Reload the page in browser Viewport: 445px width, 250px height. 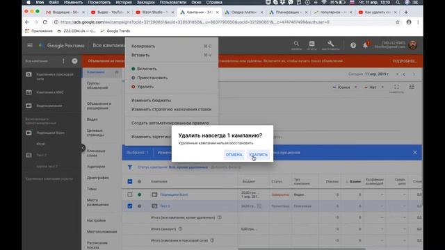click(x=45, y=22)
